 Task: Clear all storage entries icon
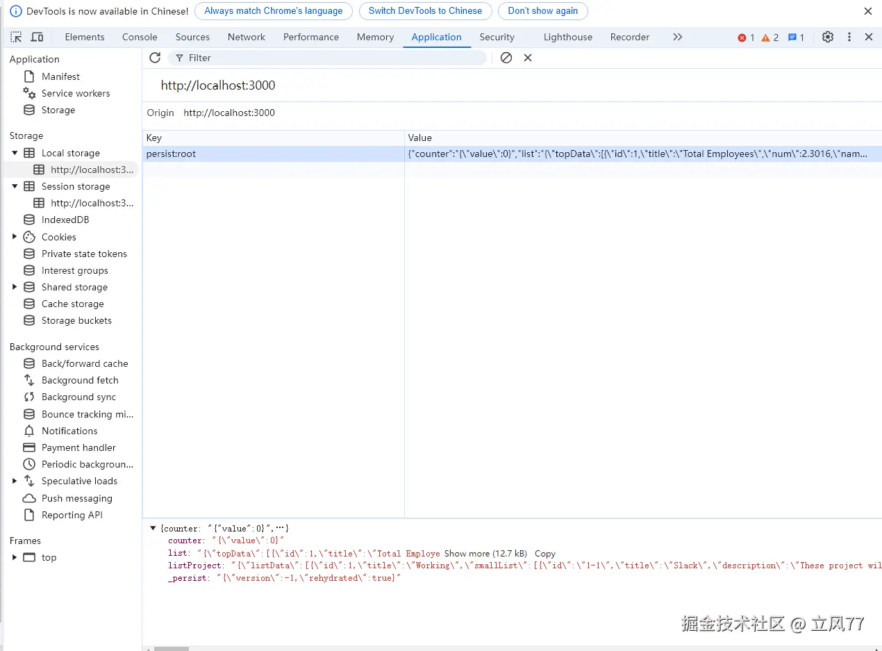tap(506, 58)
